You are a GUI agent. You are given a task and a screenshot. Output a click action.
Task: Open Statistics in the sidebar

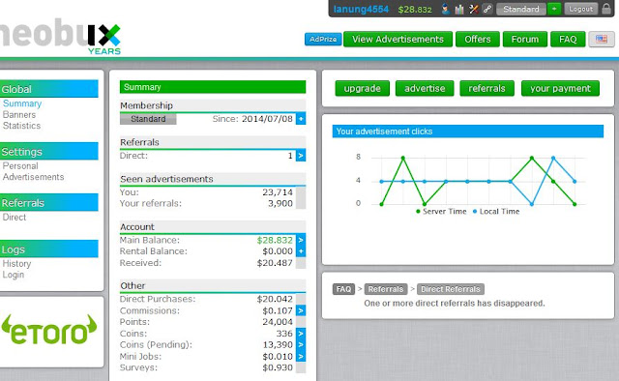(21, 126)
